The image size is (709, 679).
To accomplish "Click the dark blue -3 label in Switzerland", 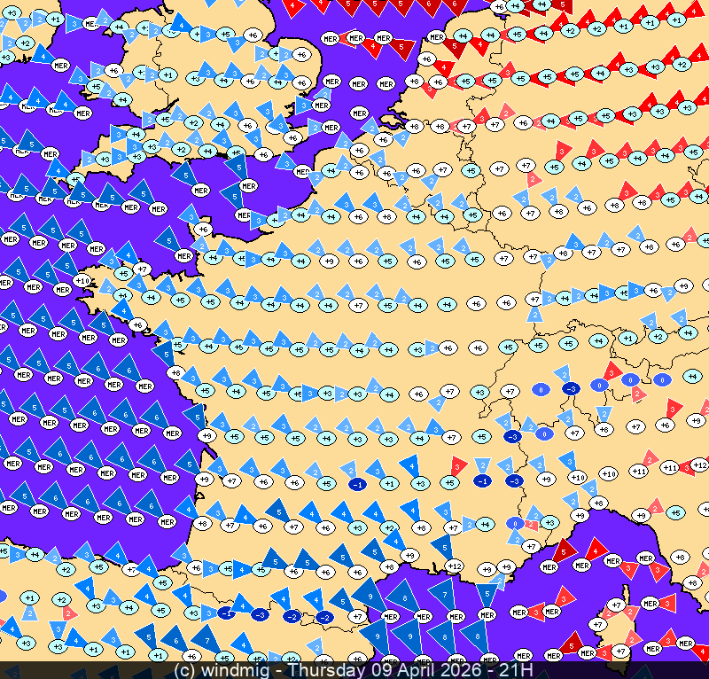I will pyautogui.click(x=572, y=388).
